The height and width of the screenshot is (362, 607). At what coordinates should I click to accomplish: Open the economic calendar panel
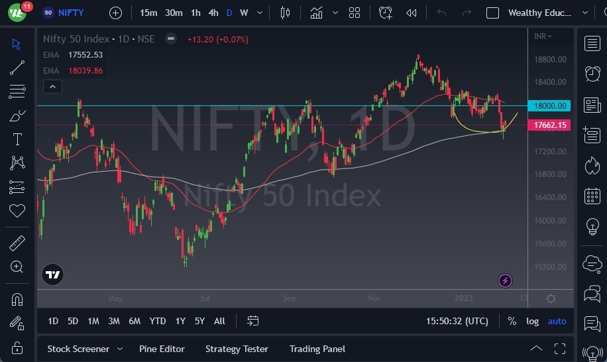(x=592, y=196)
